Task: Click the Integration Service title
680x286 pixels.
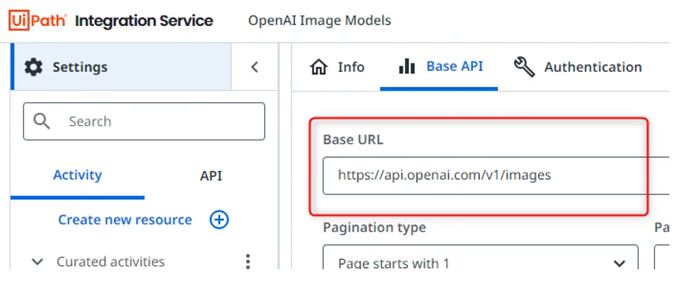Action: (144, 21)
